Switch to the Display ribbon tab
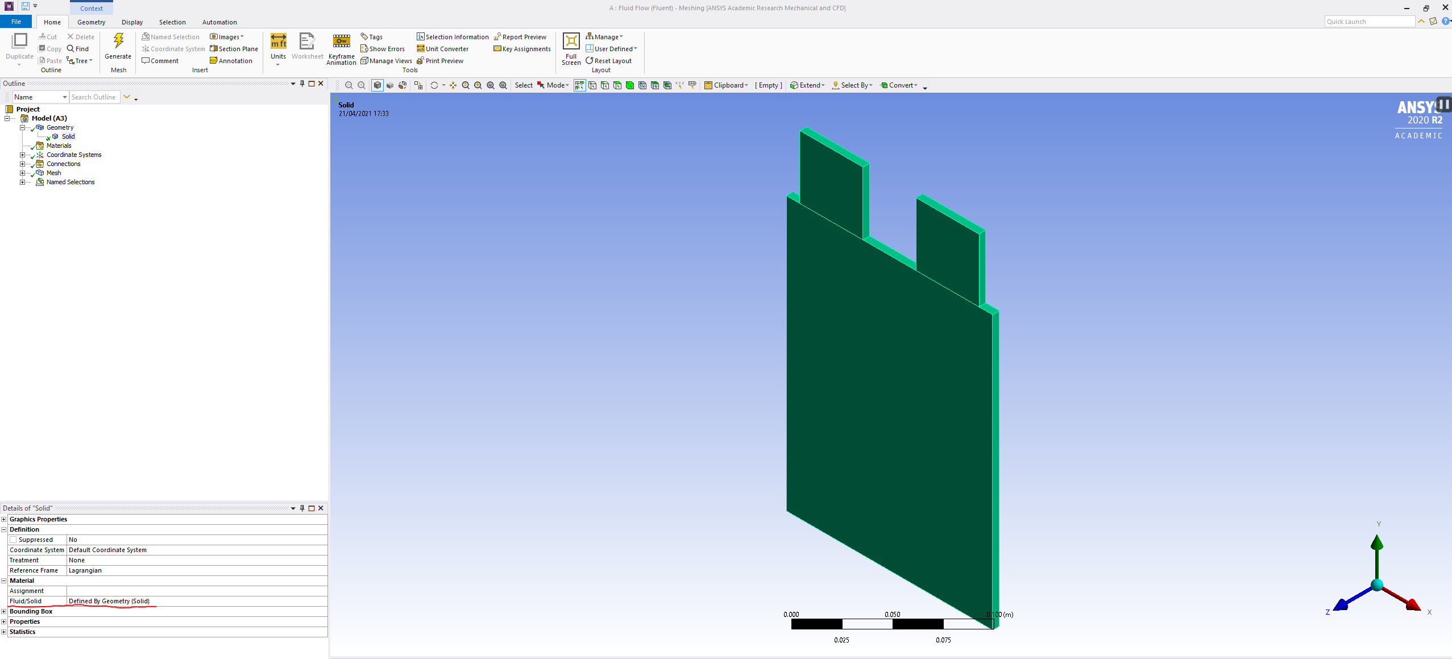The image size is (1452, 659). [132, 22]
